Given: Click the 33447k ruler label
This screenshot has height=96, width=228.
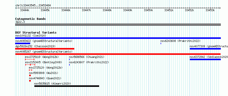Looking at the screenshot, I should pos(87,10).
